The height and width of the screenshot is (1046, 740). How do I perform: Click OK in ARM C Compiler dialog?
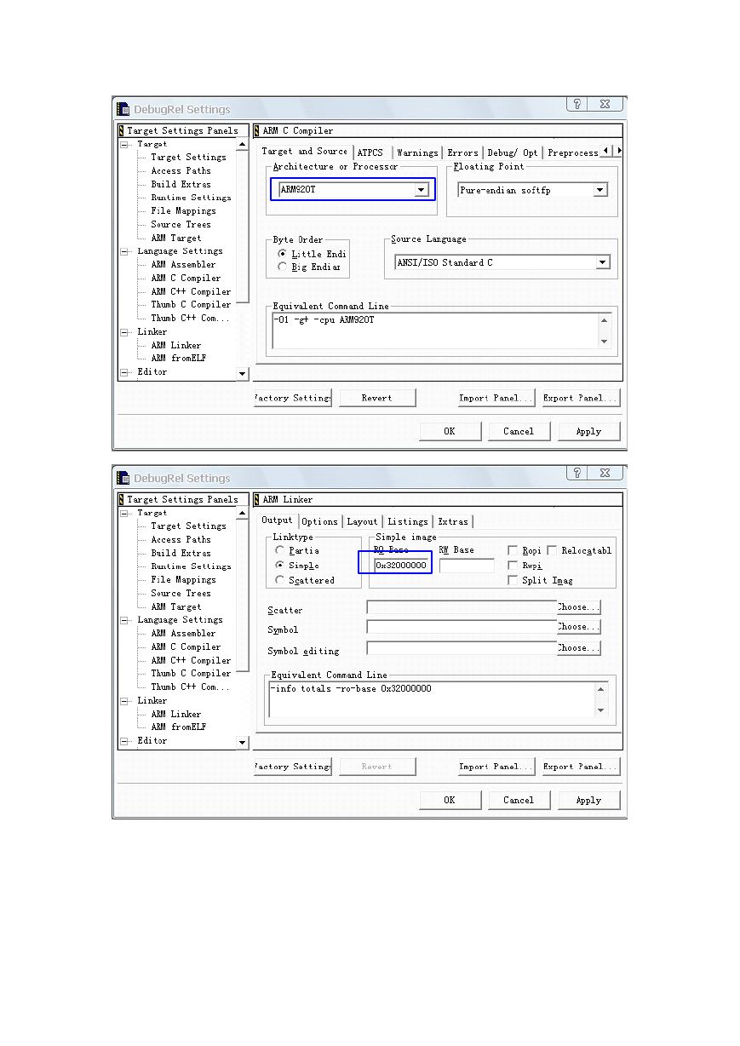(450, 431)
